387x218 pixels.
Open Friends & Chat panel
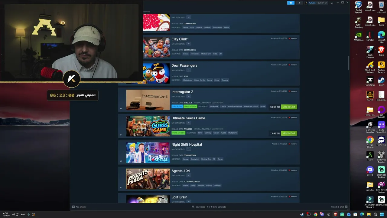point(339,207)
